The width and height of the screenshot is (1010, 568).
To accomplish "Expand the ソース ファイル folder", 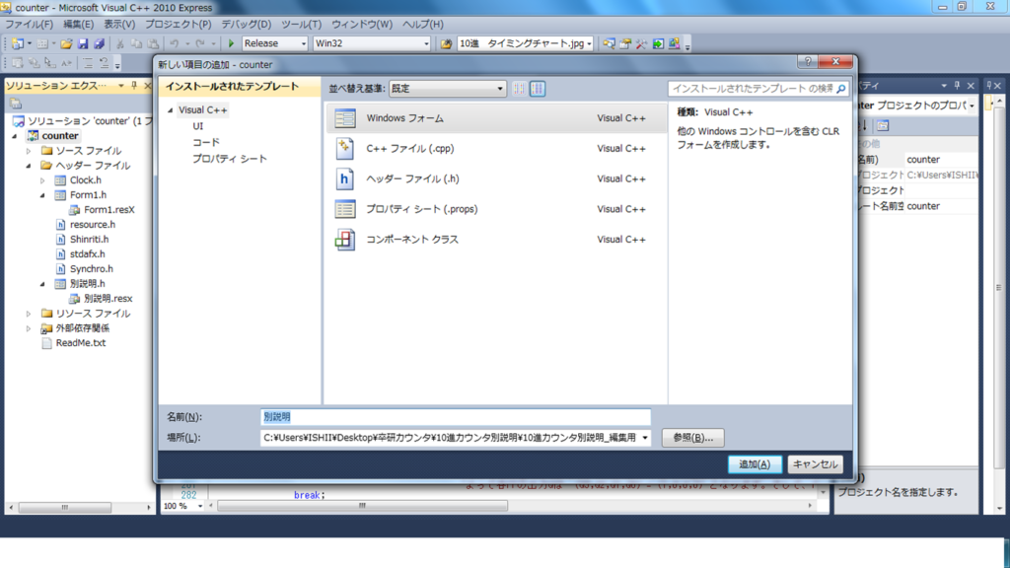I will (x=29, y=151).
